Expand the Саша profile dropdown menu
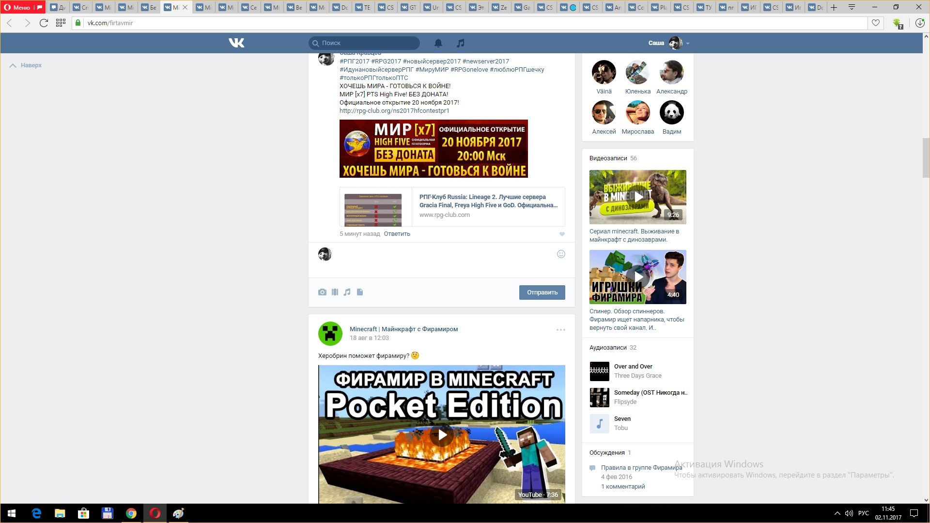Viewport: 930px width, 523px height. click(687, 44)
